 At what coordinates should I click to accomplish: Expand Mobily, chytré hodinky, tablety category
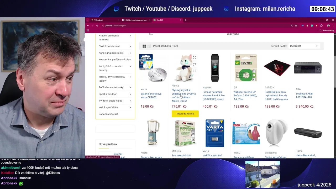click(x=130, y=77)
